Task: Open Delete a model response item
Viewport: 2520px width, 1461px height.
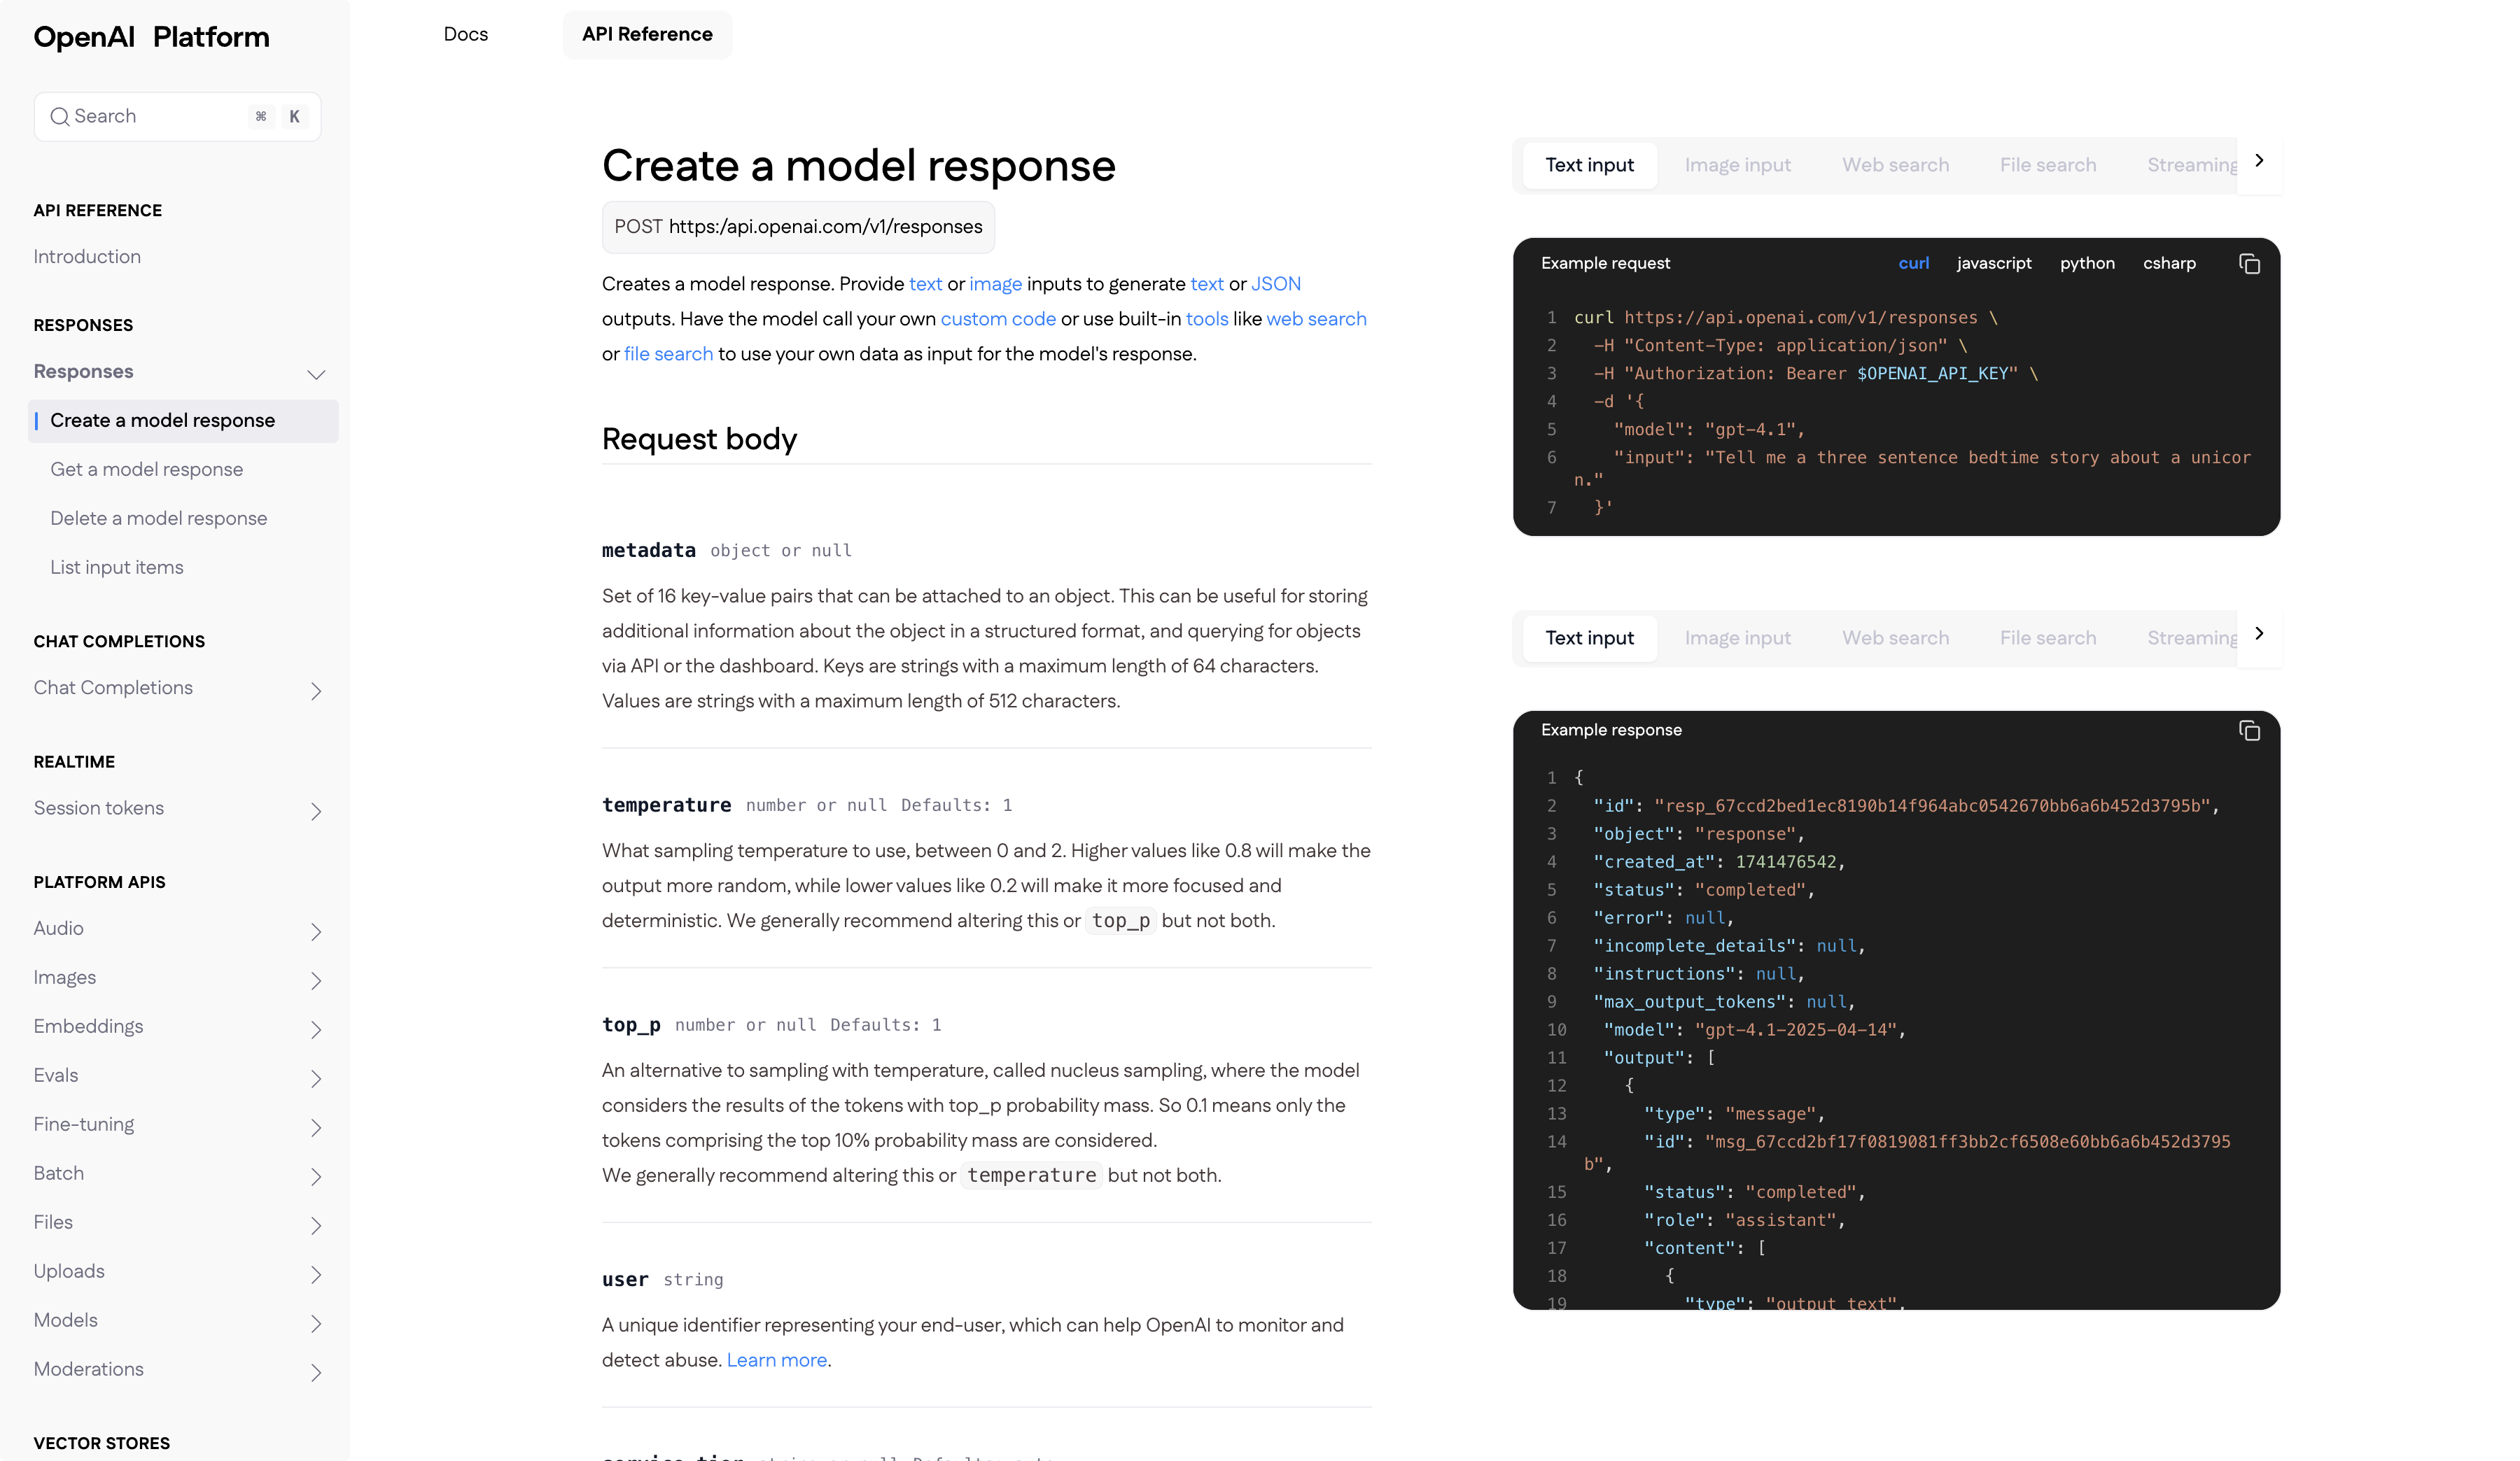Action: [158, 518]
